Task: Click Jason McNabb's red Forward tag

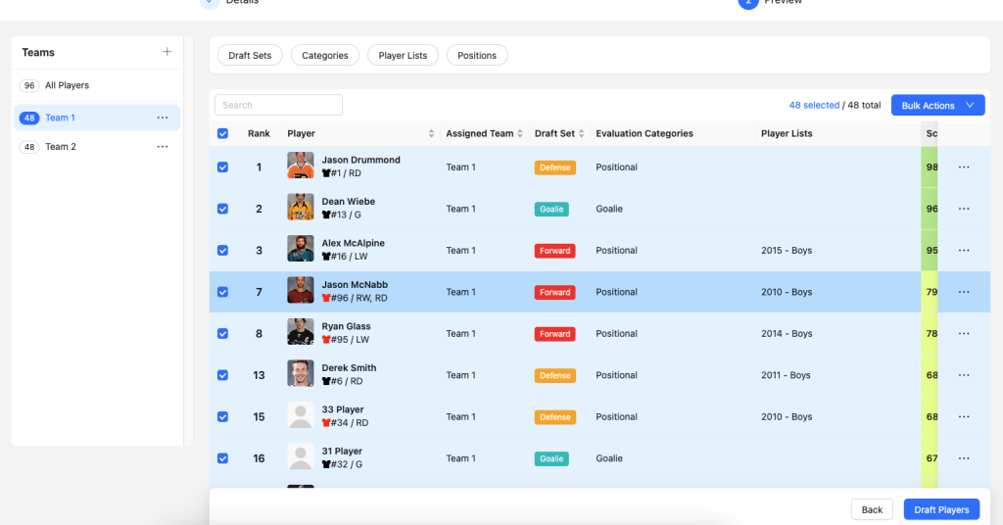Action: [554, 292]
